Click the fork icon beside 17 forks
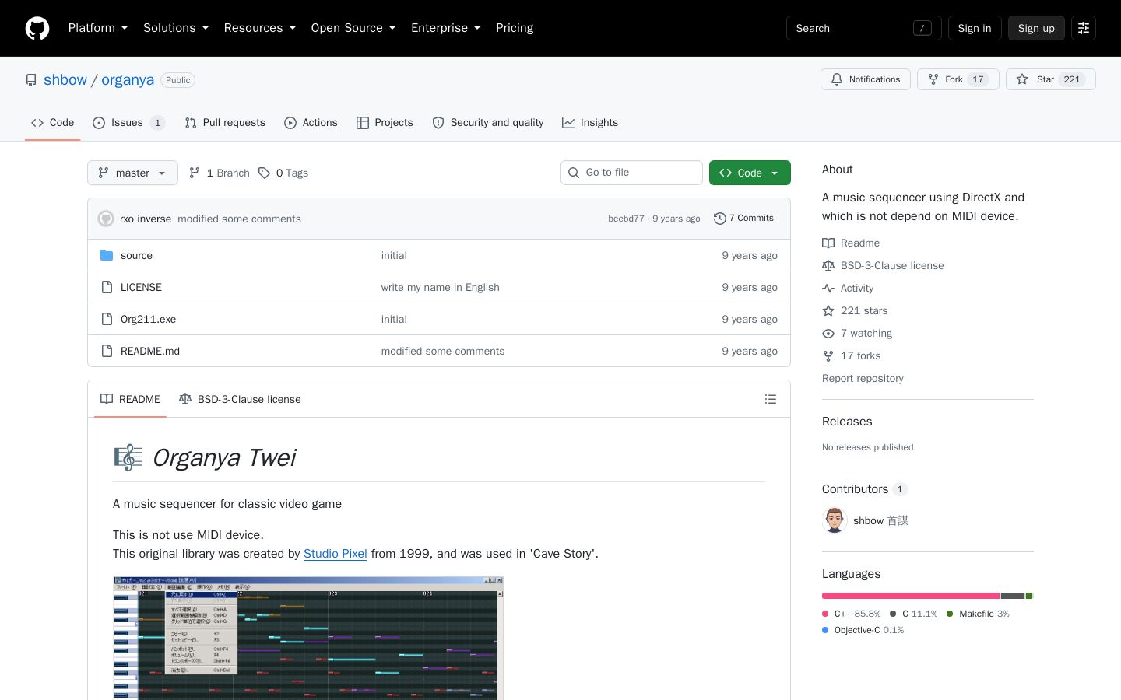 tap(828, 356)
